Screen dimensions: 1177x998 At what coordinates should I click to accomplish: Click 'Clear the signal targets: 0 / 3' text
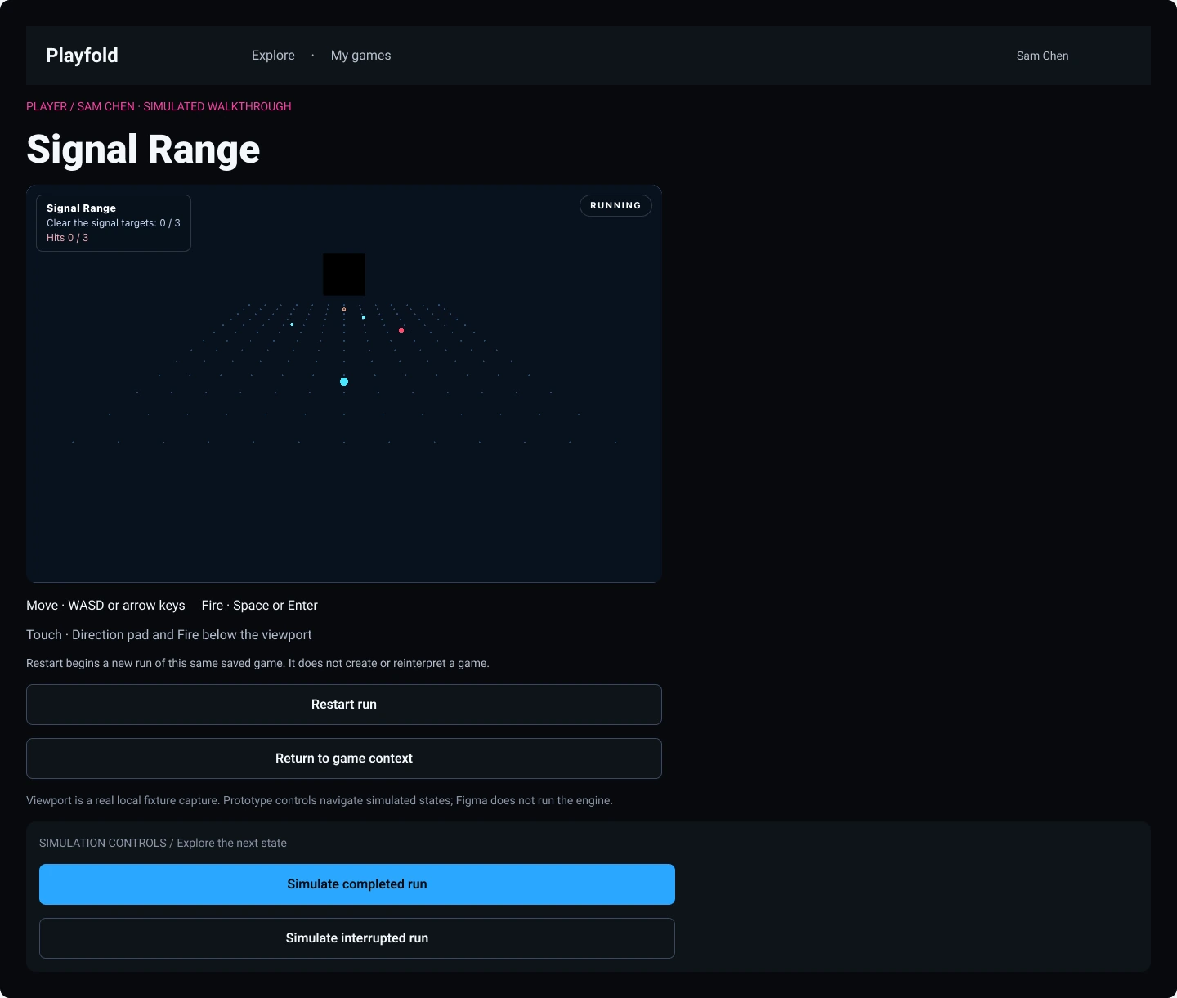[x=114, y=223]
